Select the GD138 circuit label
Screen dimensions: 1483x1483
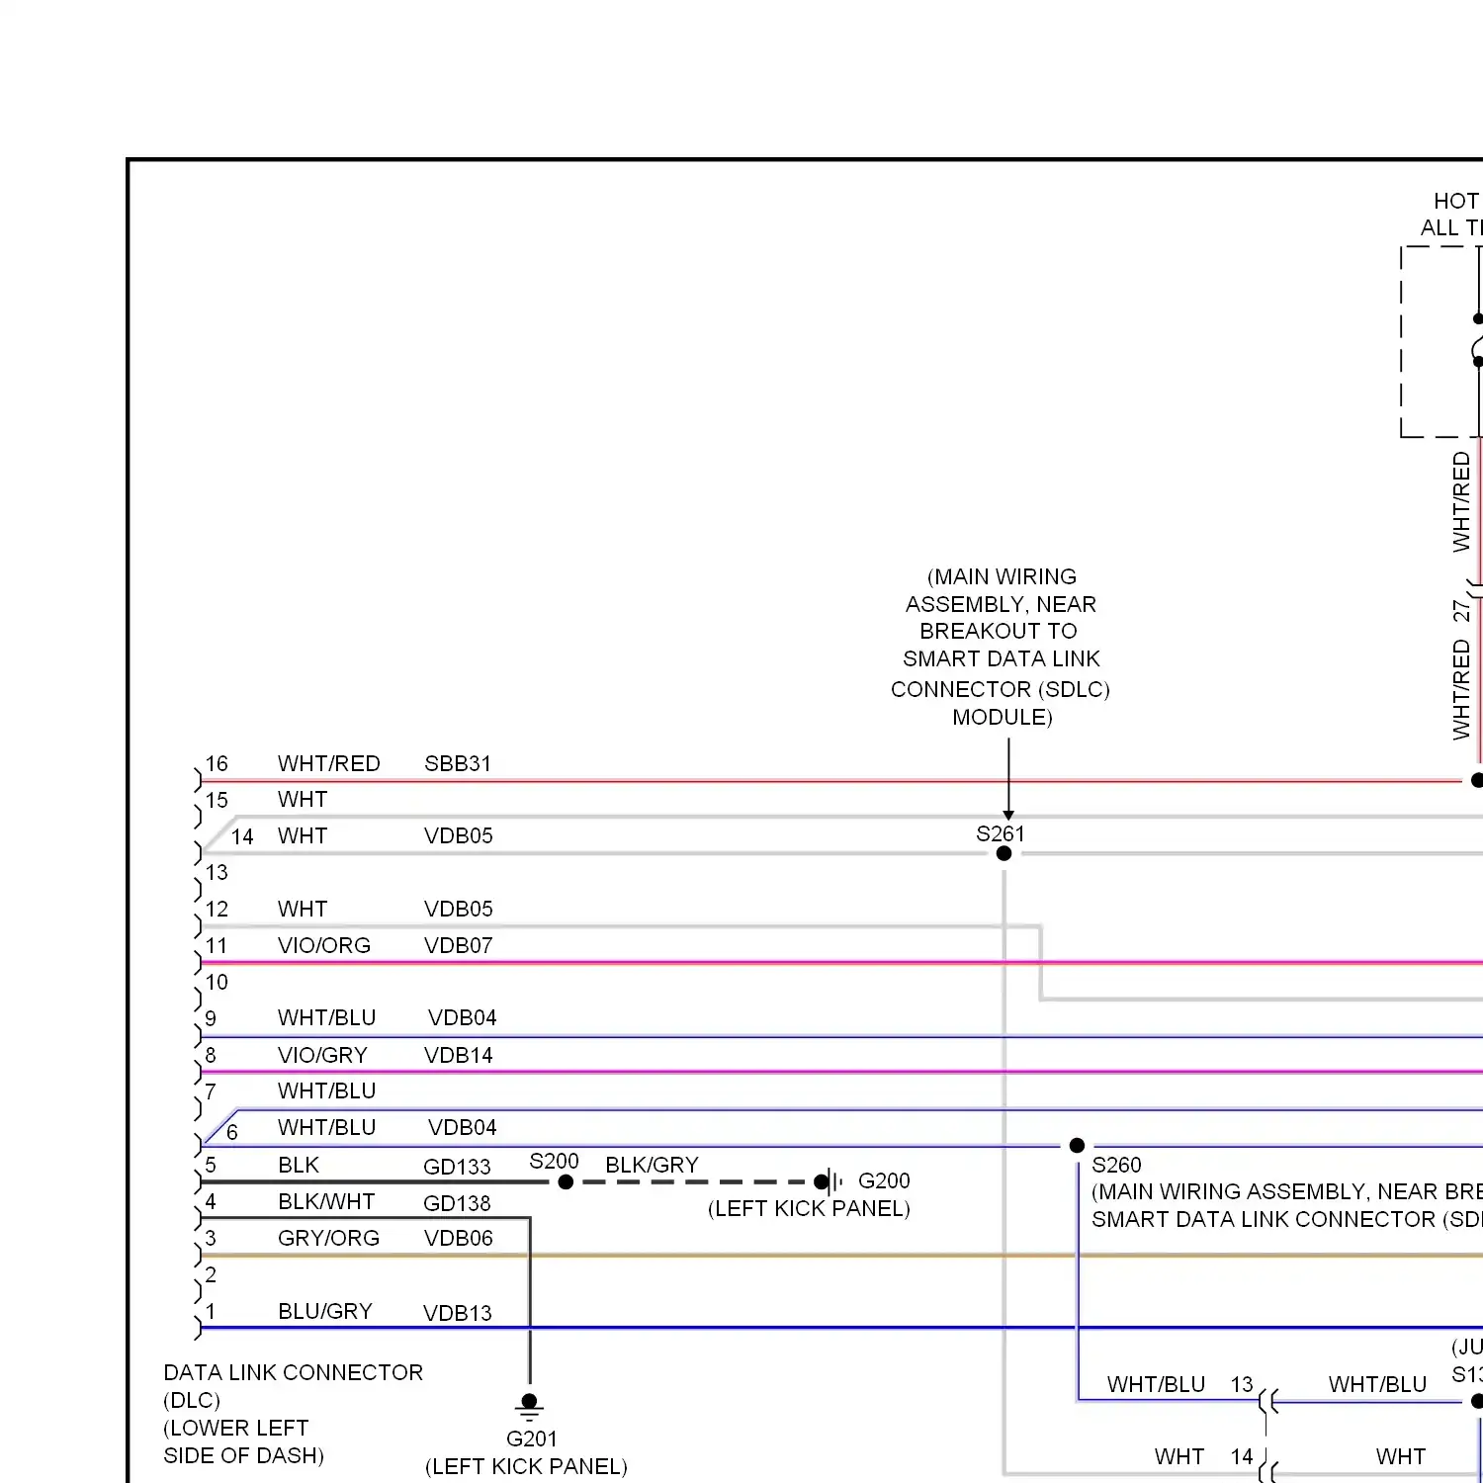click(457, 1203)
